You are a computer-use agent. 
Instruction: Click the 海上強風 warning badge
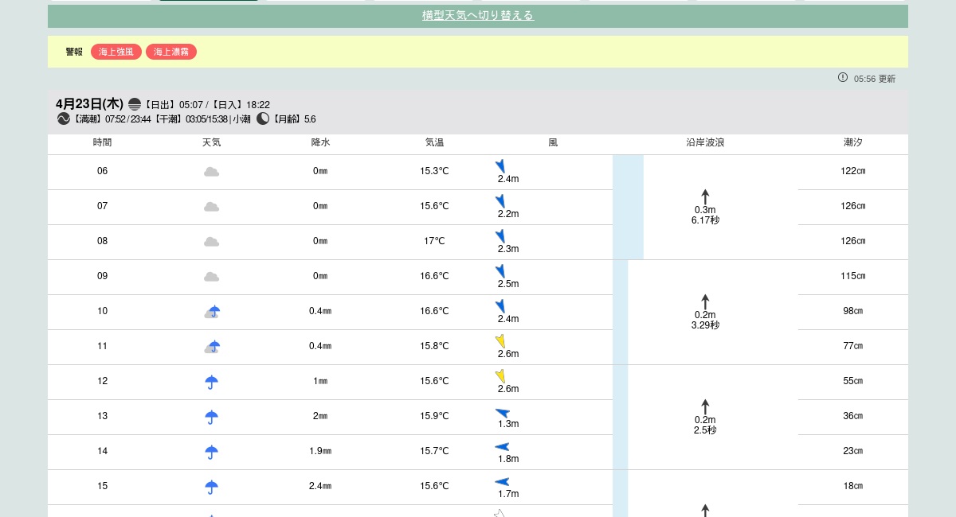(x=116, y=52)
